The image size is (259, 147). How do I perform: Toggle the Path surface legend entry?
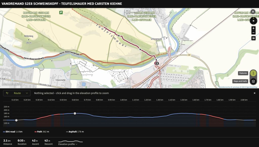pos(42,132)
